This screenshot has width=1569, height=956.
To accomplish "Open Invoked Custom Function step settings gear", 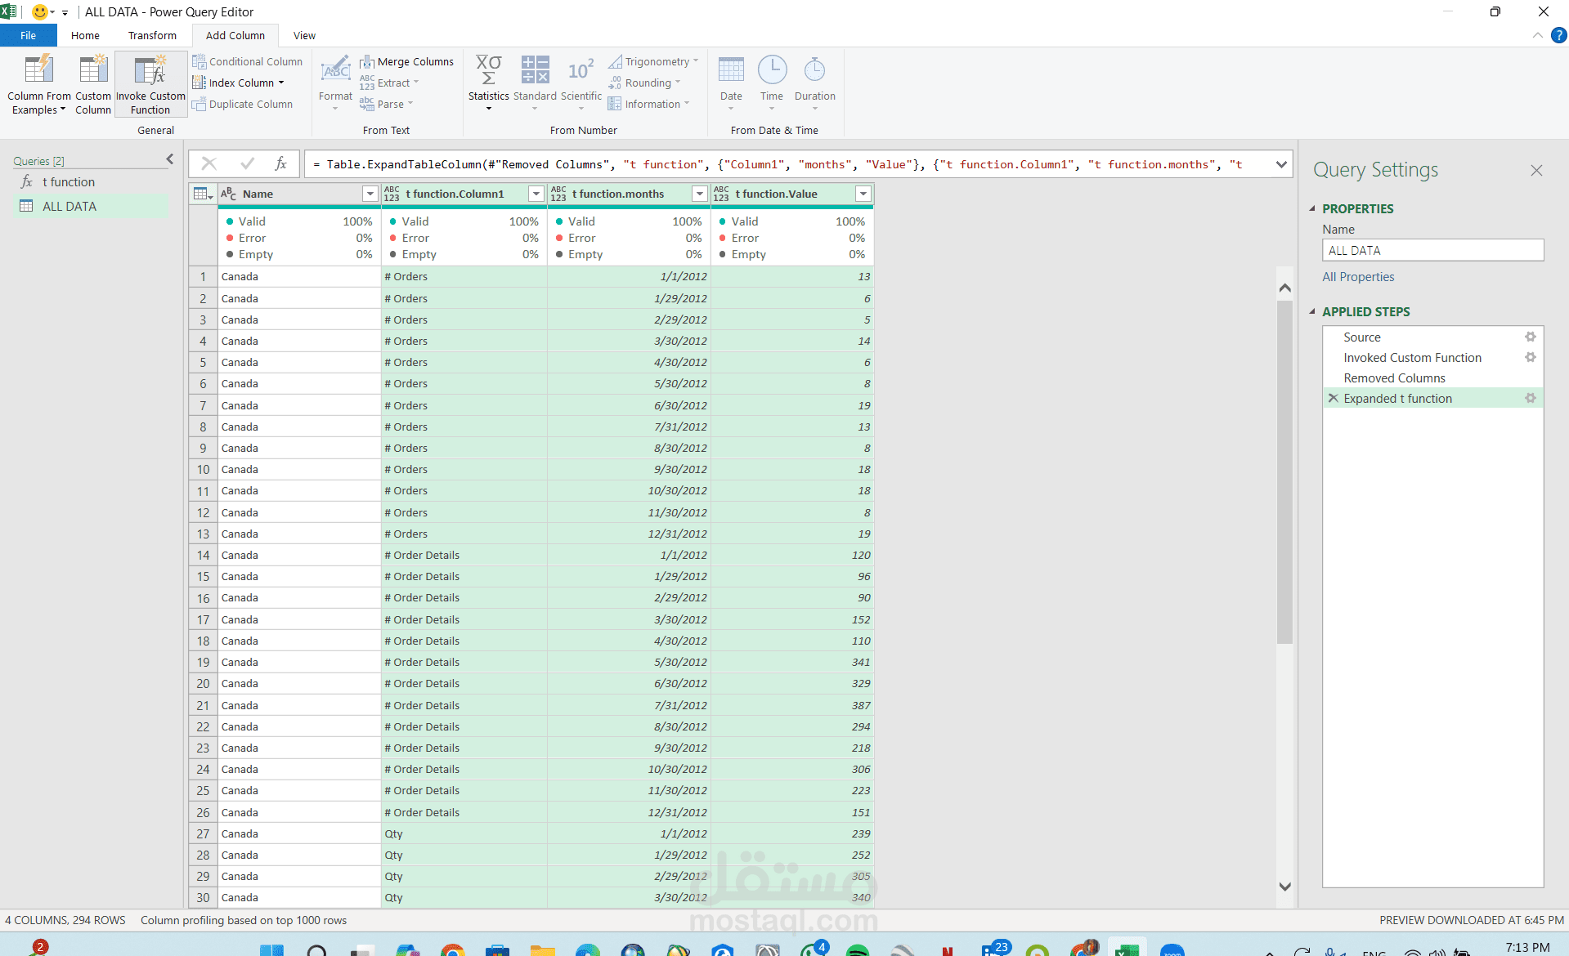I will (x=1530, y=357).
